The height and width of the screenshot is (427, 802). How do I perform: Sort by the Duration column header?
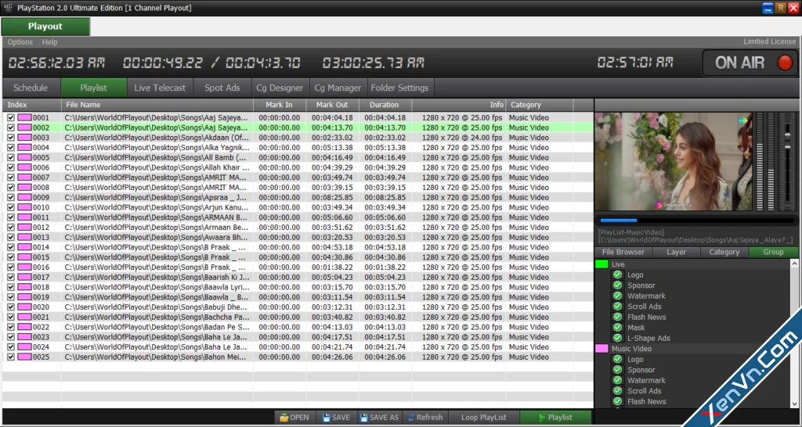pyautogui.click(x=385, y=105)
